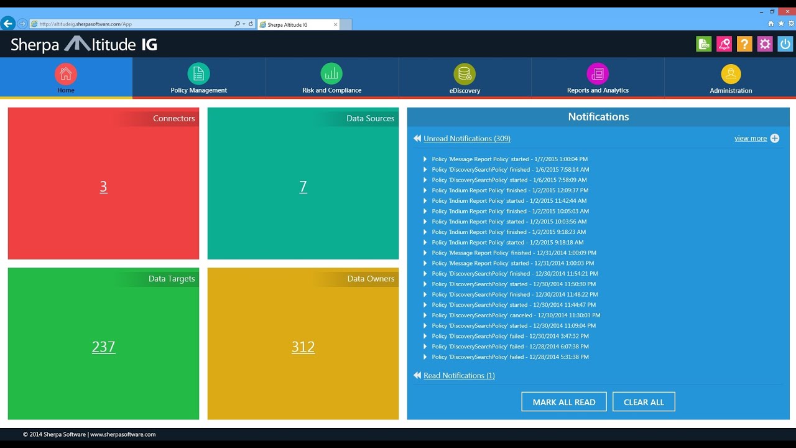Collapse Unread Notifications with double arrow
This screenshot has width=796, height=448.
coord(417,138)
